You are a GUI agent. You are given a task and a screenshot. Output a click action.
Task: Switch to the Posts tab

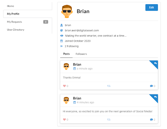(x=67, y=54)
